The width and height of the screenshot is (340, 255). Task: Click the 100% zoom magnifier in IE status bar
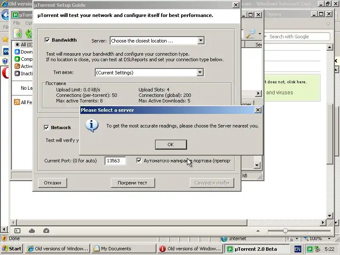[x=306, y=238]
